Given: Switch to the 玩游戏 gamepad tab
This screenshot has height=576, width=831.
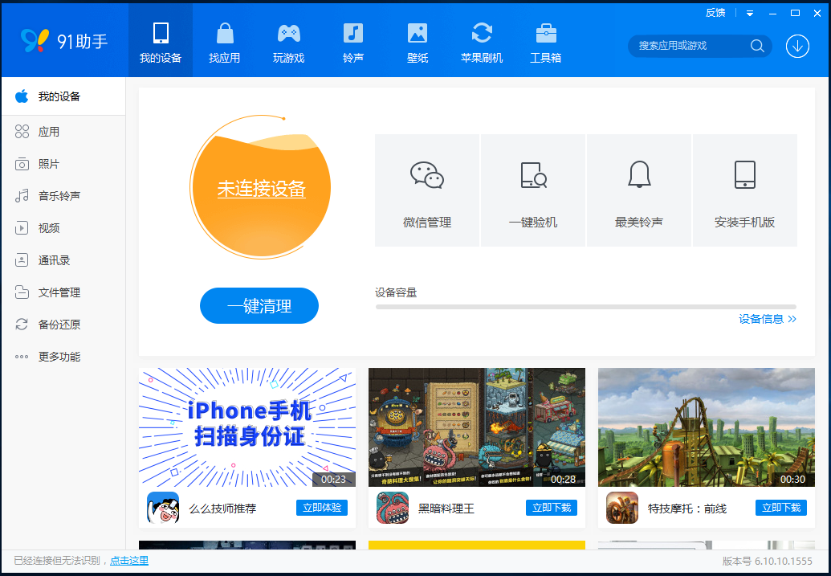Looking at the screenshot, I should 289,41.
